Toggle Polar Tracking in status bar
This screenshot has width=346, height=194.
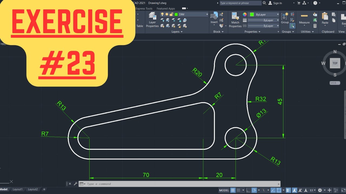254,190
